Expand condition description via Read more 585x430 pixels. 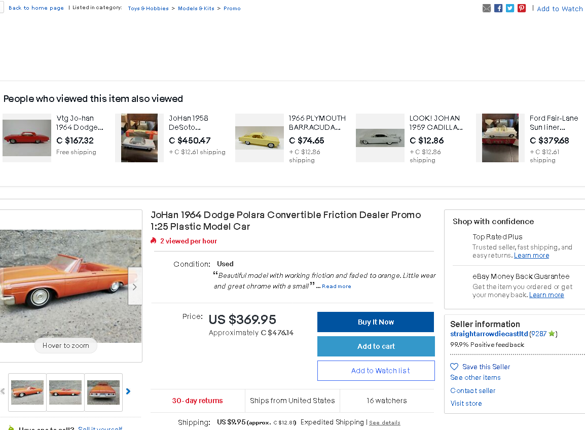(336, 286)
